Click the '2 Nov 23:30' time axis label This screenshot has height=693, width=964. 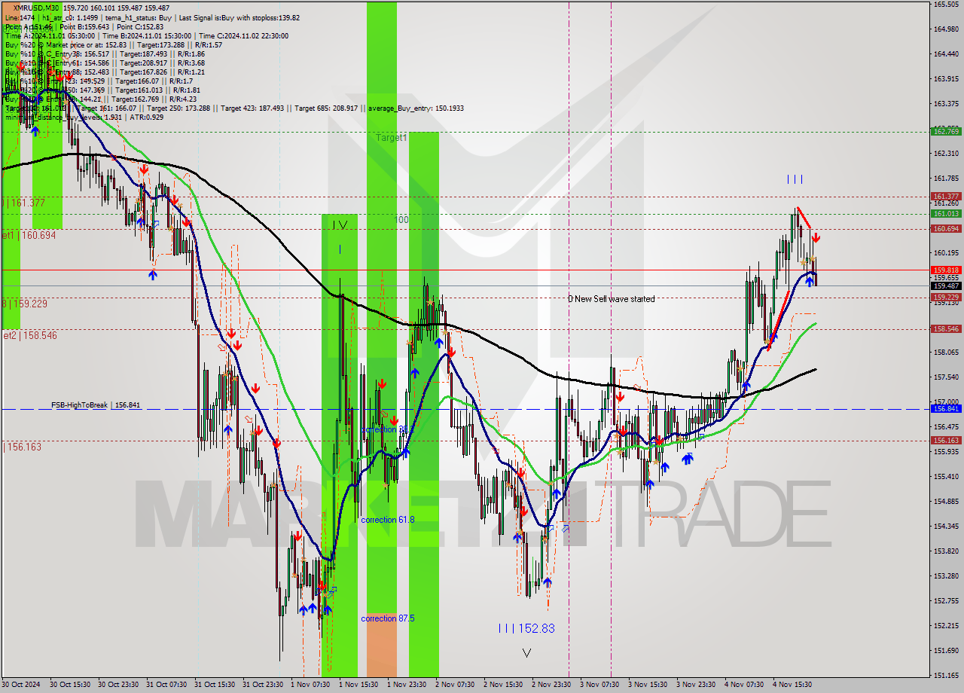pos(551,685)
